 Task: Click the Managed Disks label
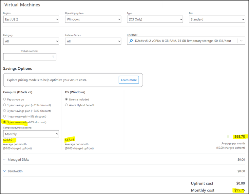click(18, 160)
